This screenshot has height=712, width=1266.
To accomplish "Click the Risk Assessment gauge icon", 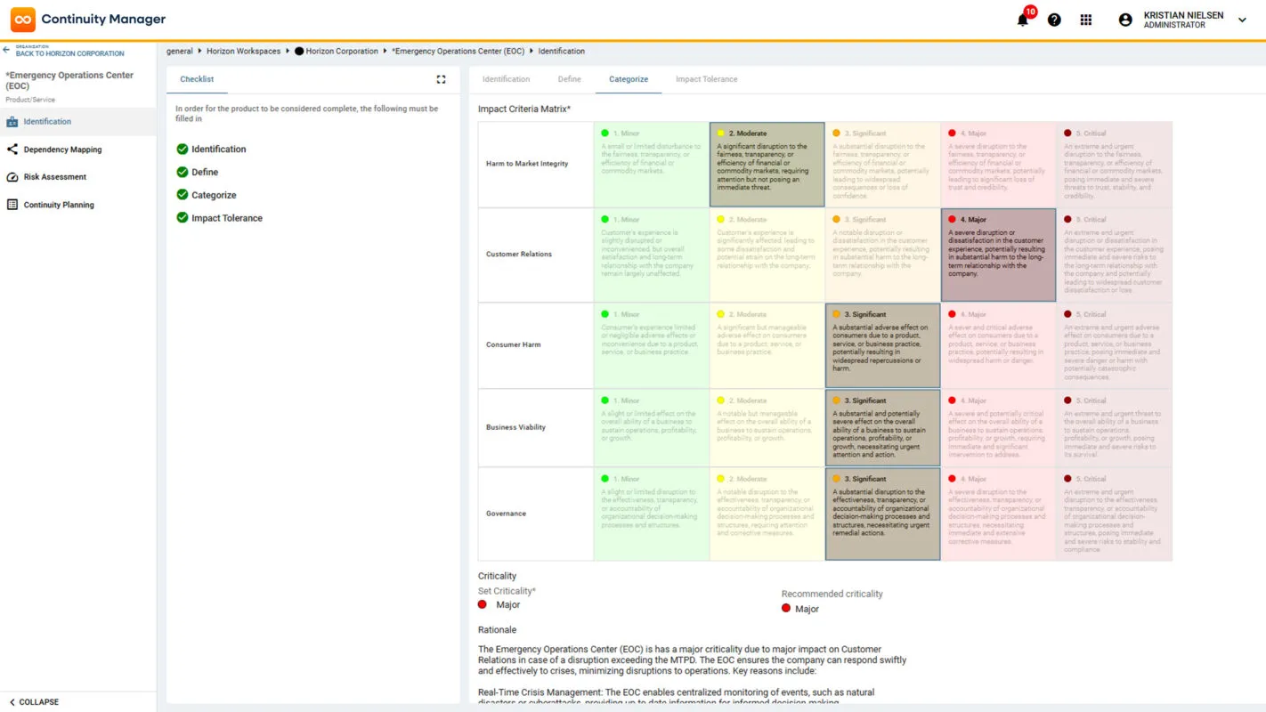I will point(12,177).
